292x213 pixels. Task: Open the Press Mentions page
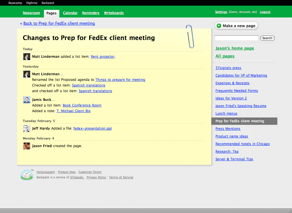point(228,129)
